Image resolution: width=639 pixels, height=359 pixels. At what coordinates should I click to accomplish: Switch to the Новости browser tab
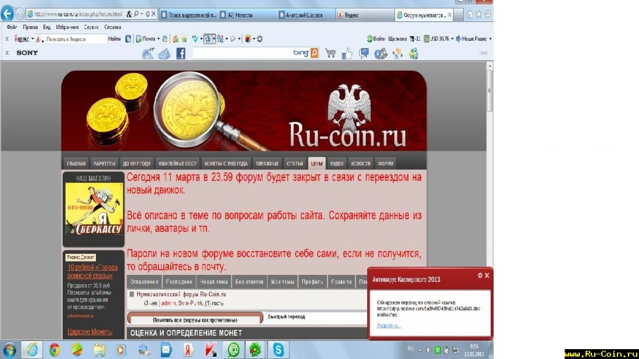(247, 15)
